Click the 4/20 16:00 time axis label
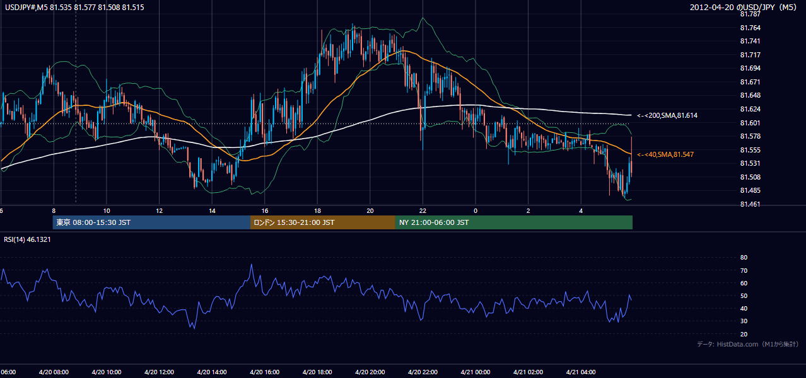This screenshot has height=378, width=806. [x=264, y=372]
